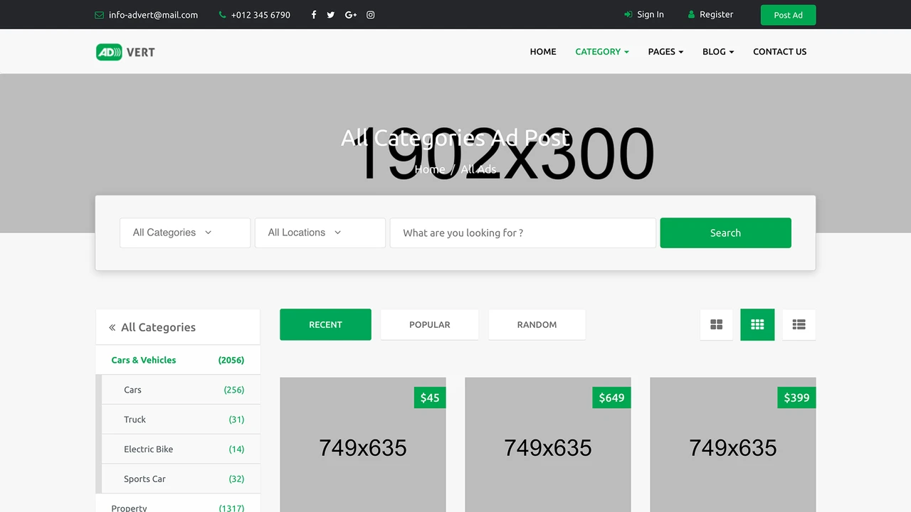The width and height of the screenshot is (911, 512).
Task: Switch to three-column grid view
Action: point(757,324)
